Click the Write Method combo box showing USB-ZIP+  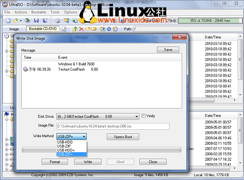(x=72, y=136)
